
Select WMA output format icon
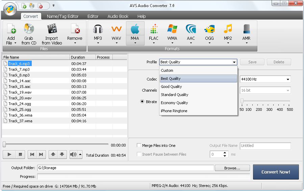click(x=172, y=29)
